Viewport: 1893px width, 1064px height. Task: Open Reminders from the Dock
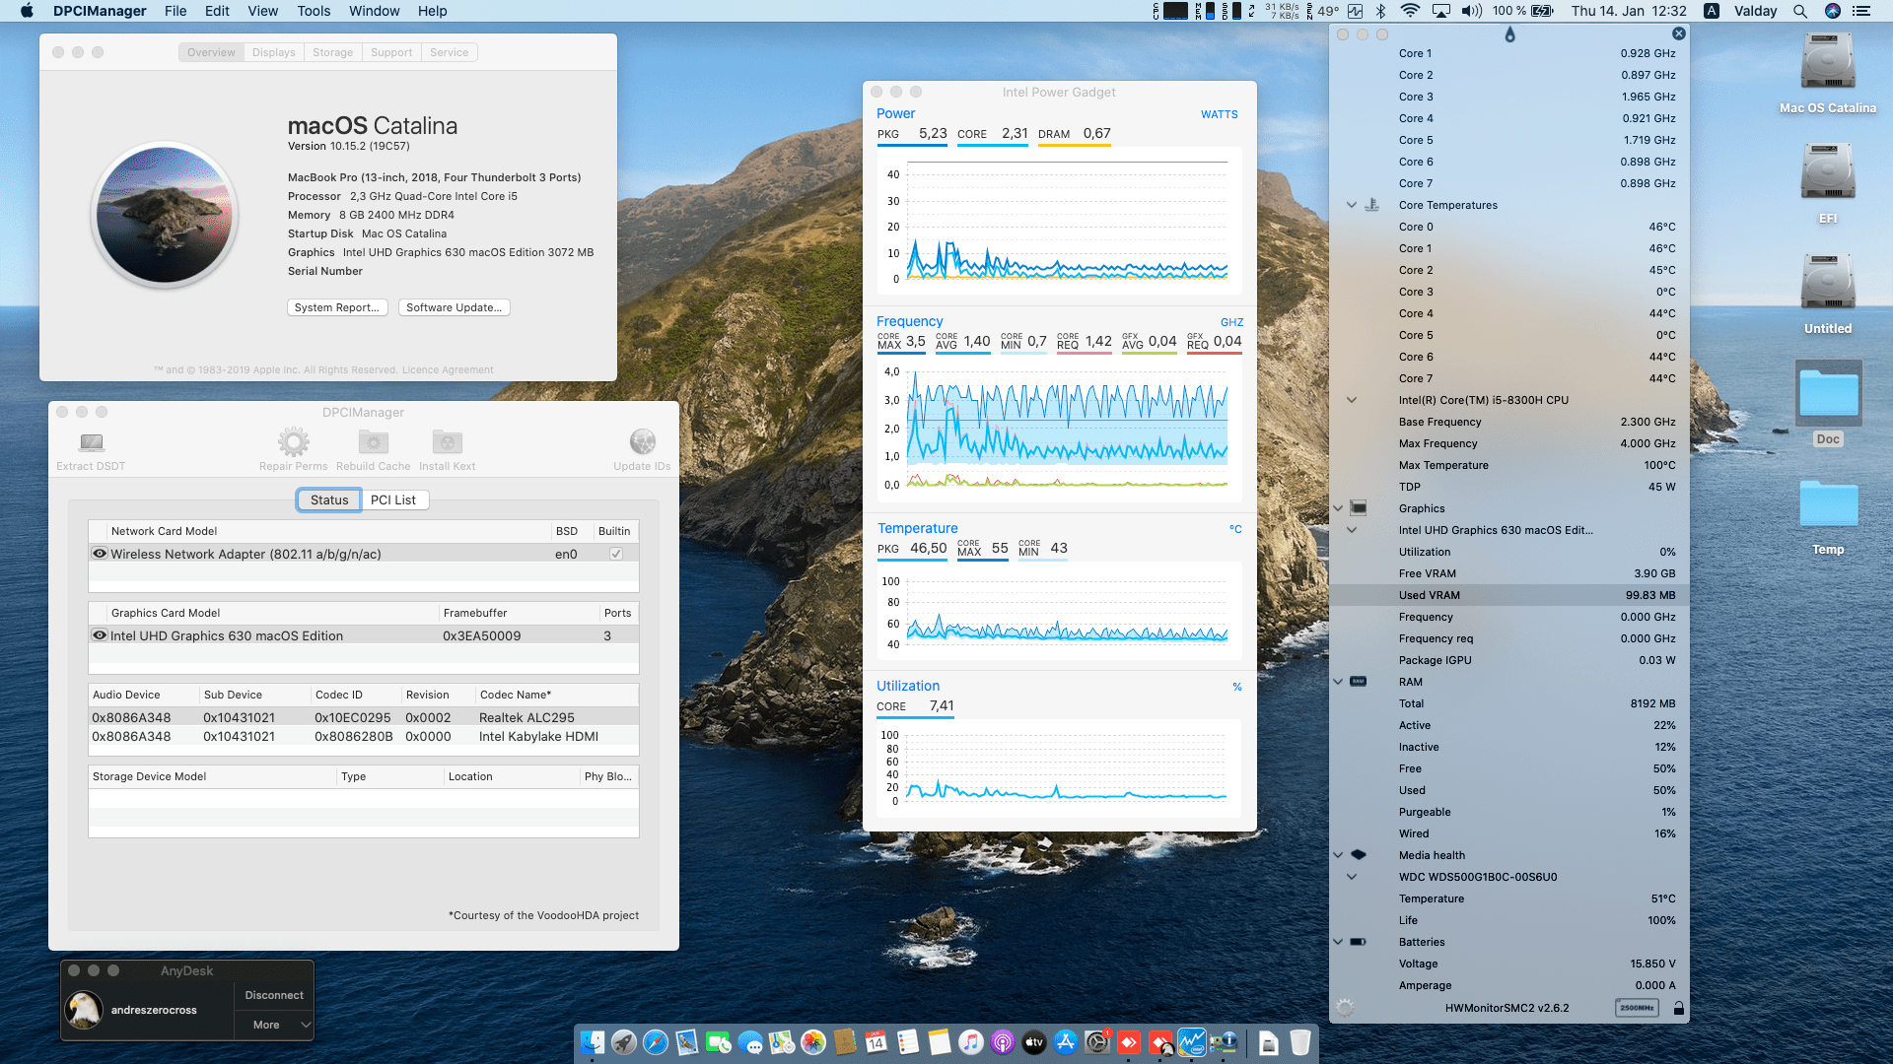click(x=908, y=1042)
